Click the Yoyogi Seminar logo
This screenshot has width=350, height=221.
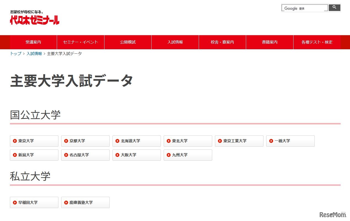(x=34, y=20)
